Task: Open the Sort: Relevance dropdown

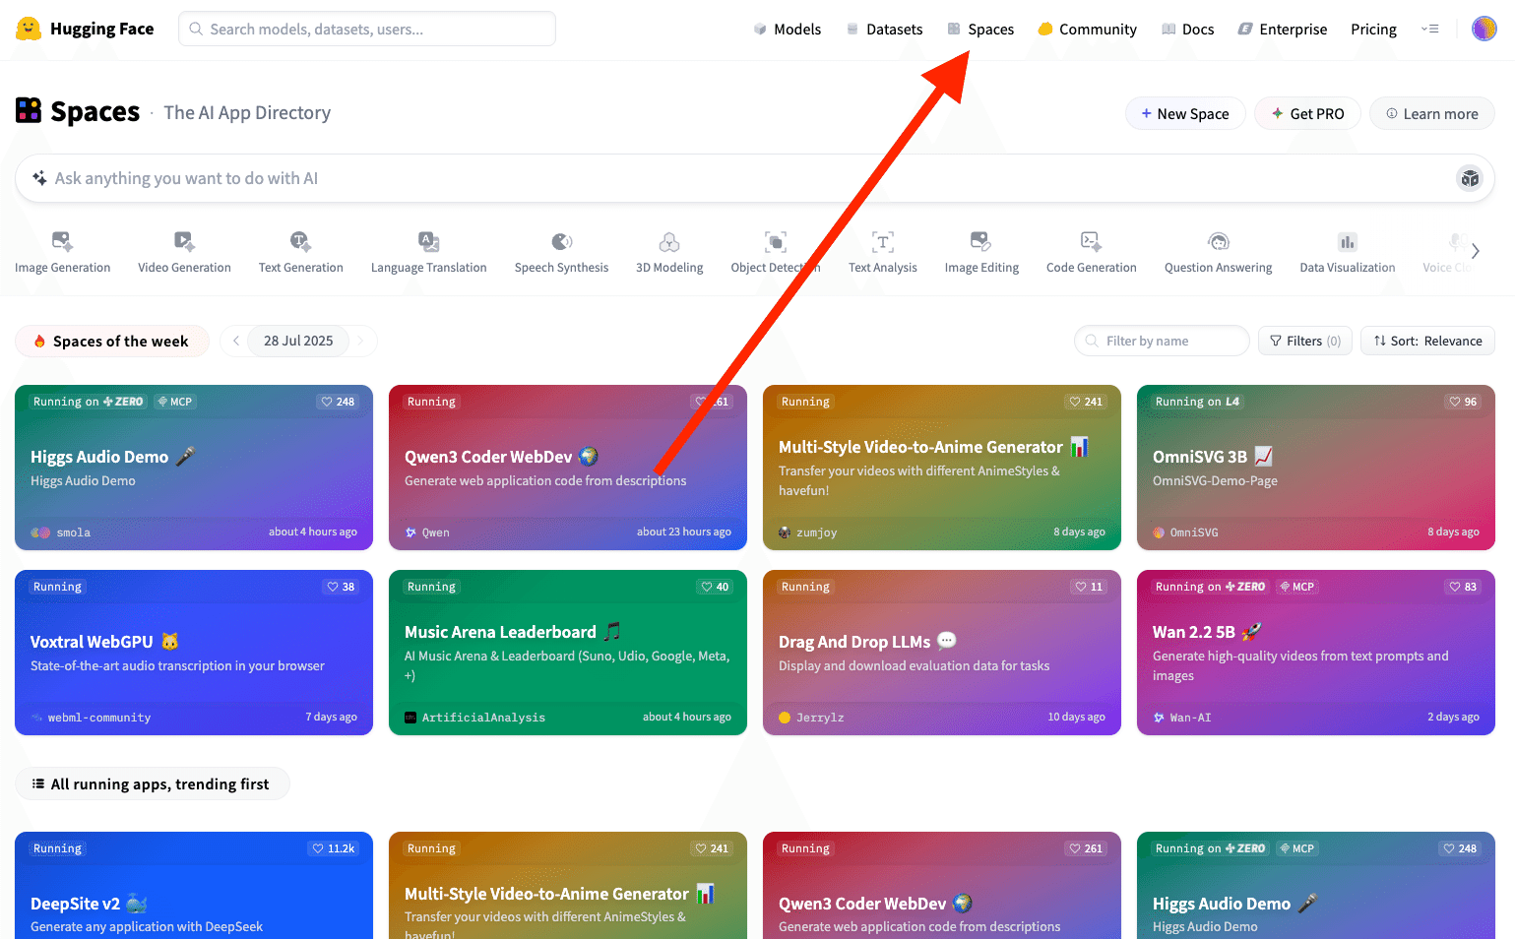Action: click(1427, 341)
